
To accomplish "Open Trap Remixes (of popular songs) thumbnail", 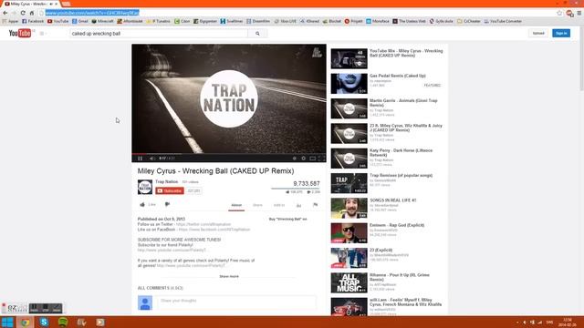I will click(x=349, y=183).
